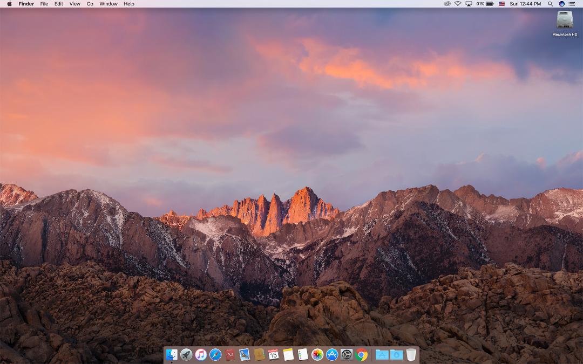Launch Google Chrome from the Dock

(361, 354)
